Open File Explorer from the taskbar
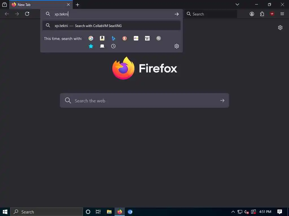Image resolution: width=289 pixels, height=216 pixels. coord(109,212)
